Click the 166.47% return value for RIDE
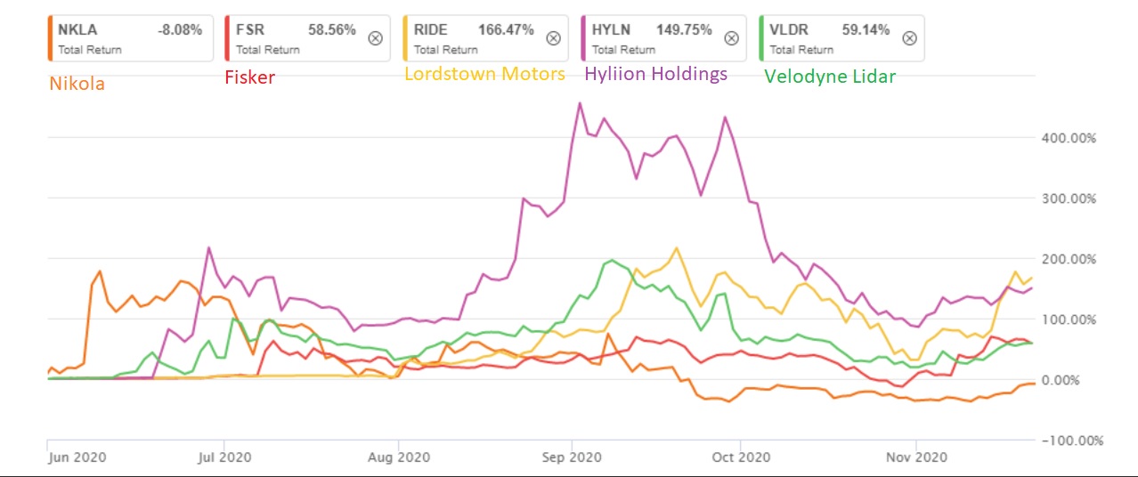The width and height of the screenshot is (1138, 477). click(506, 30)
